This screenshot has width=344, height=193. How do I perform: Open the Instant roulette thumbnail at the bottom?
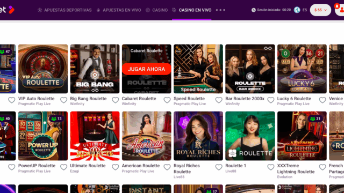click(147, 189)
